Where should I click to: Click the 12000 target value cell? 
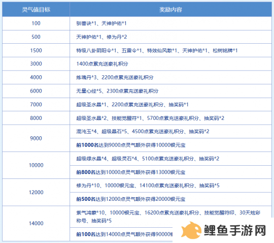(x=36, y=192)
